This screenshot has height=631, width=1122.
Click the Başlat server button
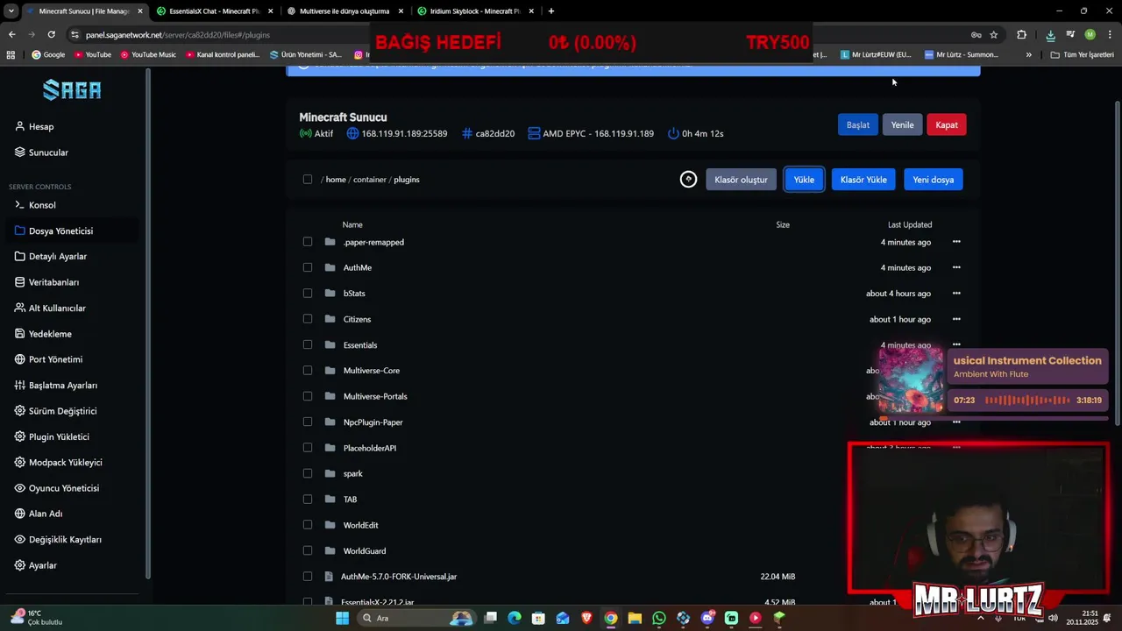coord(857,124)
